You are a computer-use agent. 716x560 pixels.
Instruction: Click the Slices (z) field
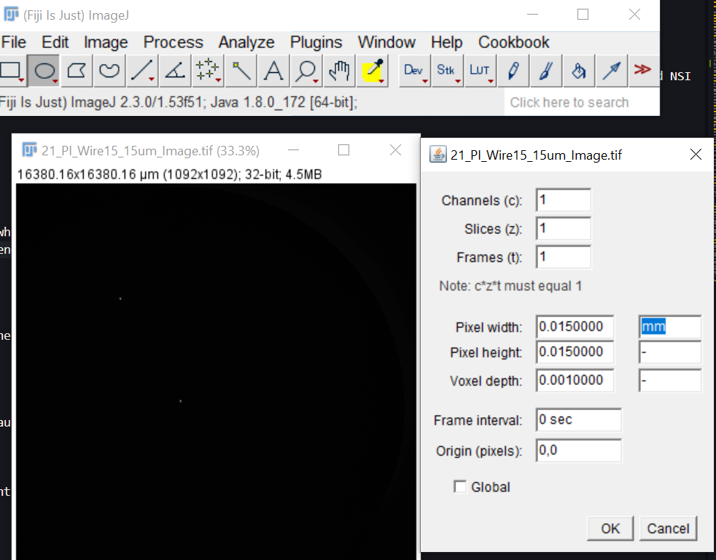(x=564, y=228)
